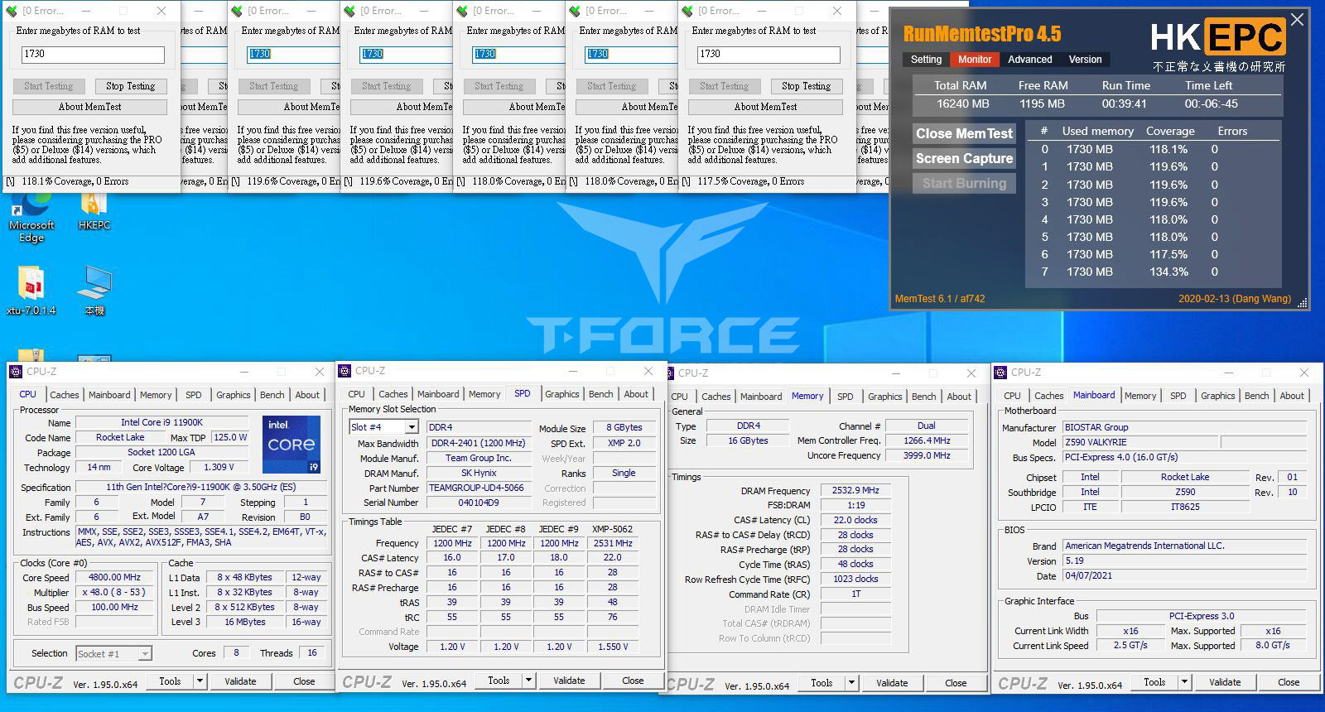
Task: Close the RunMemtestPro window with the X icon
Action: pyautogui.click(x=1297, y=20)
